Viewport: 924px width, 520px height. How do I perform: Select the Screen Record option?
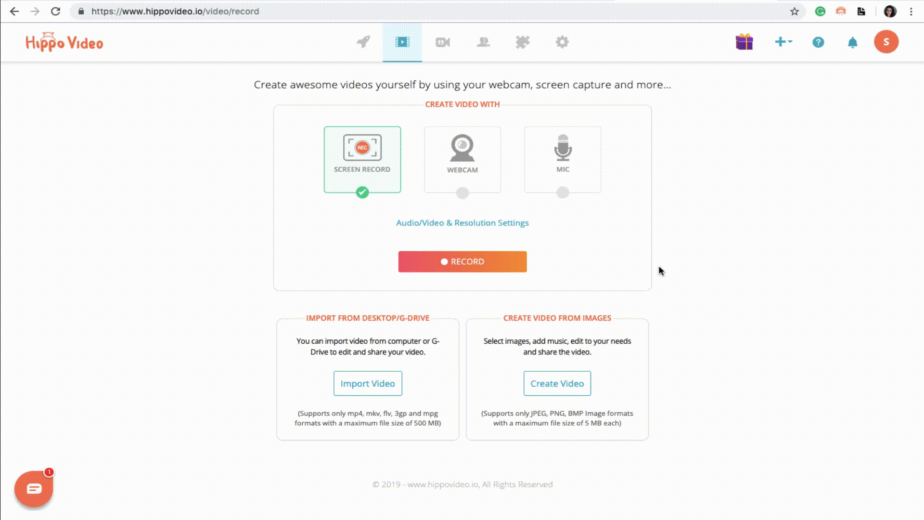pyautogui.click(x=362, y=159)
